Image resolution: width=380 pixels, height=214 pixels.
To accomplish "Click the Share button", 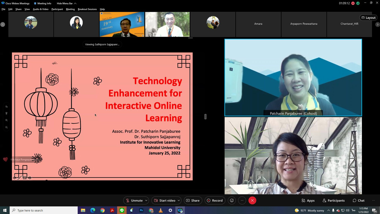I will 193,200.
